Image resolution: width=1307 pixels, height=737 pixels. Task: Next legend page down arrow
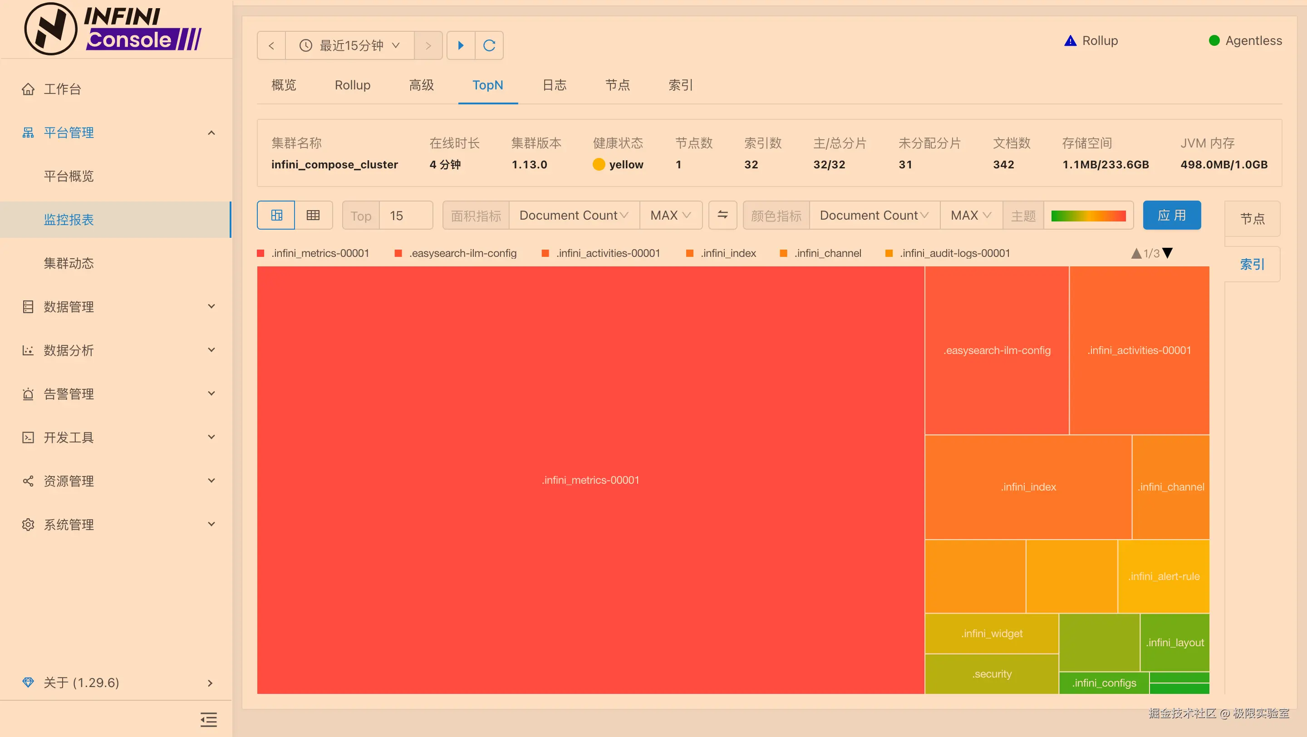(x=1168, y=253)
